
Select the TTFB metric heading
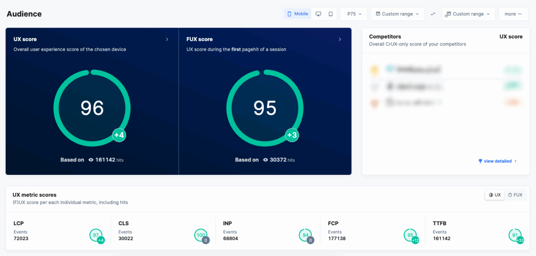[440, 223]
